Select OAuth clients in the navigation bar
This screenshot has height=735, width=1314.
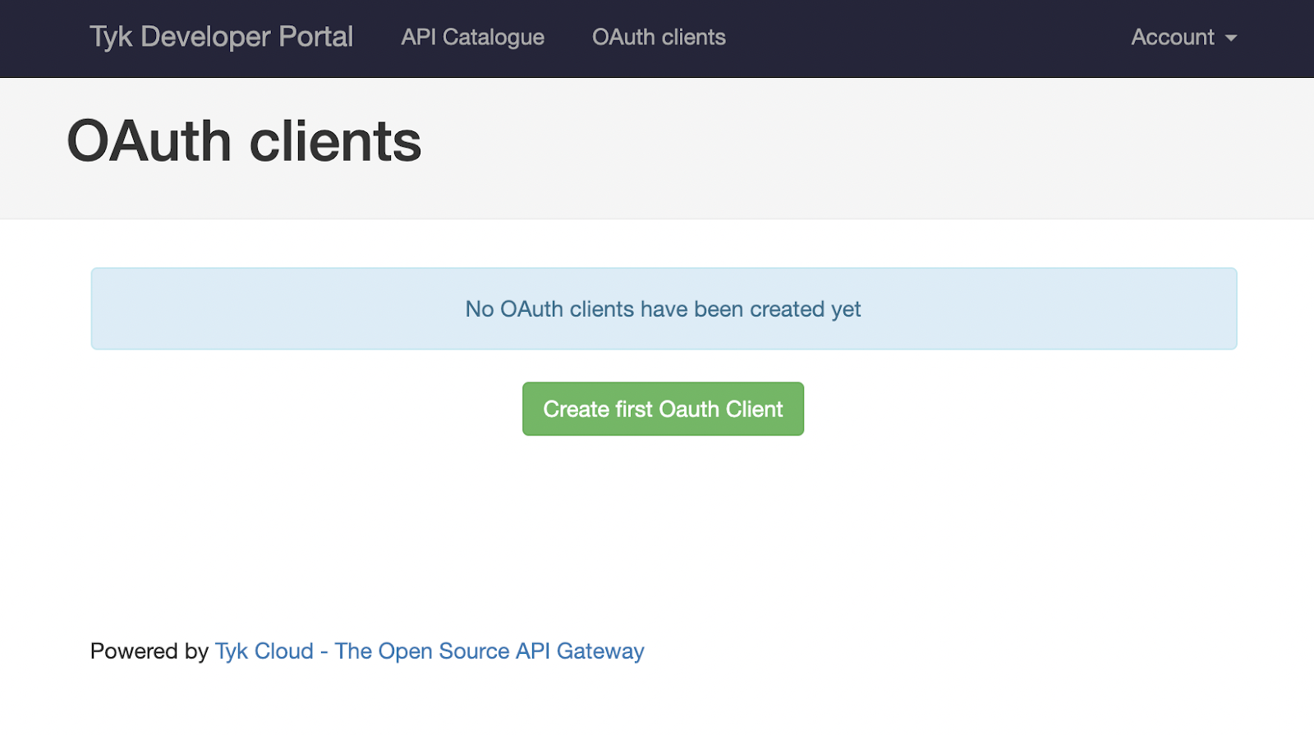click(x=659, y=37)
